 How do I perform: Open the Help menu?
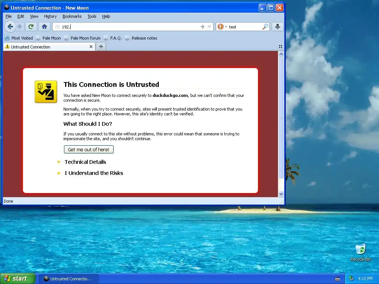106,16
